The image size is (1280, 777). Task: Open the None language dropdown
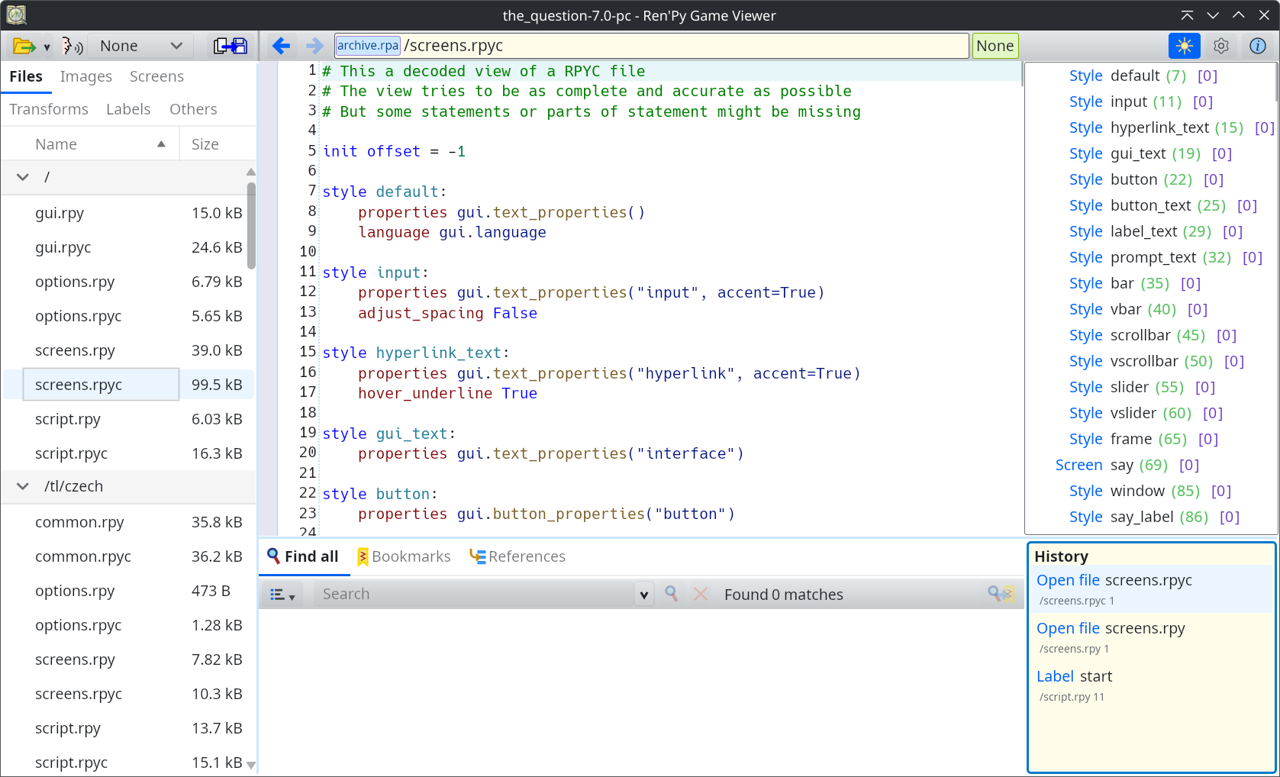pyautogui.click(x=141, y=46)
